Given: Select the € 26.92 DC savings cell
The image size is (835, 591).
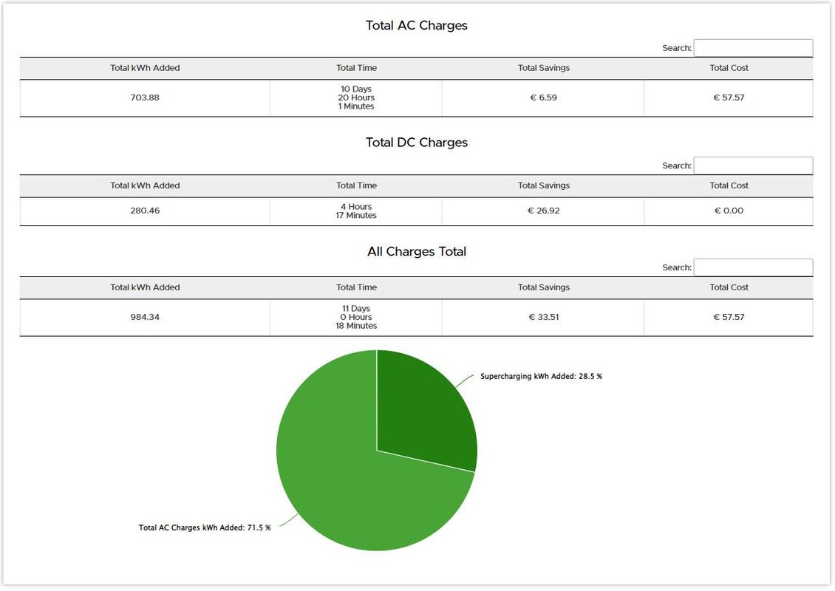Looking at the screenshot, I should click(x=543, y=211).
